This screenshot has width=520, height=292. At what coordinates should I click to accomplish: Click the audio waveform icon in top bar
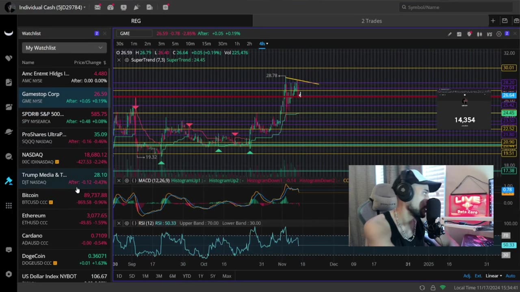166,7
